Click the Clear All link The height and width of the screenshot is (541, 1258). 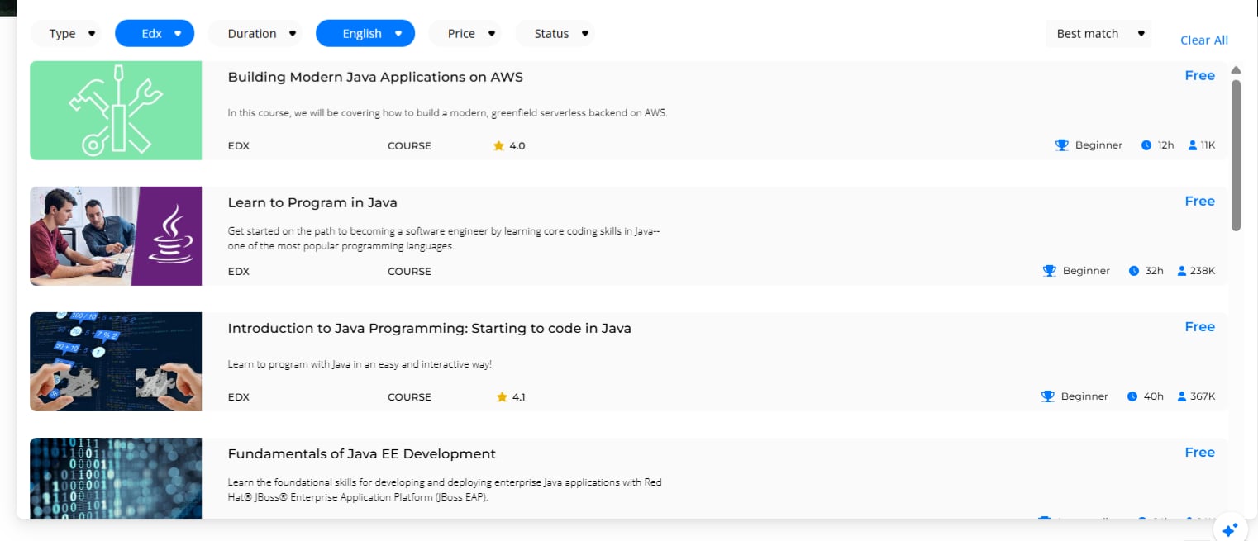[x=1203, y=40]
